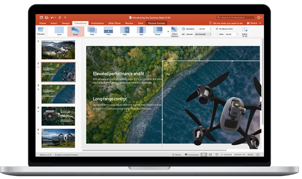Select slide 4 thumbnail
The height and width of the screenshot is (179, 302).
tap(58, 116)
